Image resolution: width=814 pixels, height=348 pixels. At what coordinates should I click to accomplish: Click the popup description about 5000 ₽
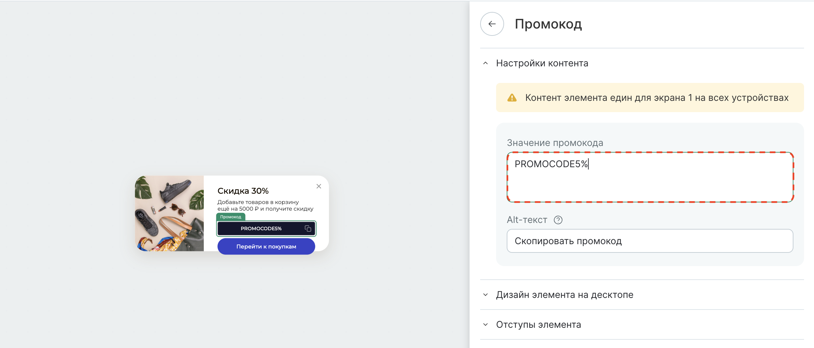tap(265, 205)
